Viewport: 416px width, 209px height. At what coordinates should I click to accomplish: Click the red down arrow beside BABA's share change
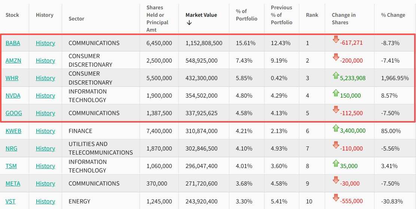coord(336,39)
